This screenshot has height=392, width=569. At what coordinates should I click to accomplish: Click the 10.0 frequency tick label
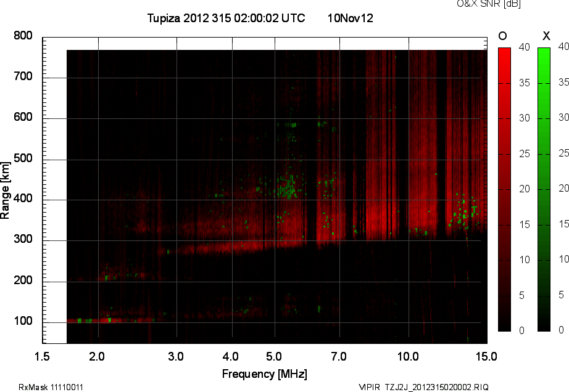(x=408, y=356)
